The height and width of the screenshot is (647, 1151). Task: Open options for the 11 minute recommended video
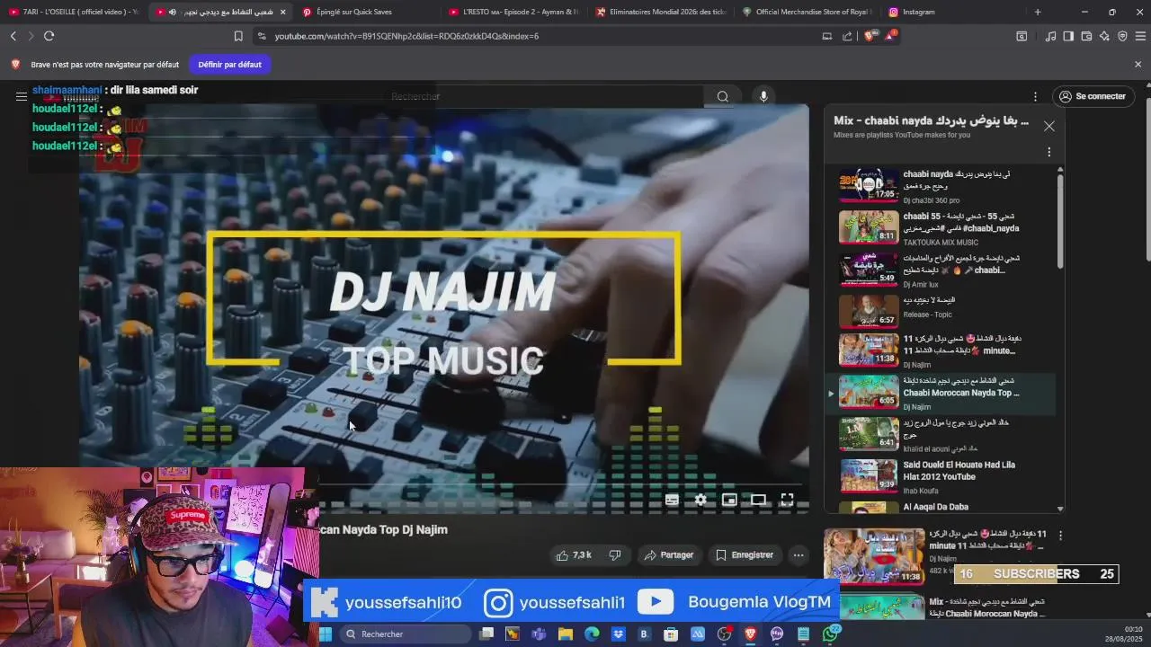1060,536
